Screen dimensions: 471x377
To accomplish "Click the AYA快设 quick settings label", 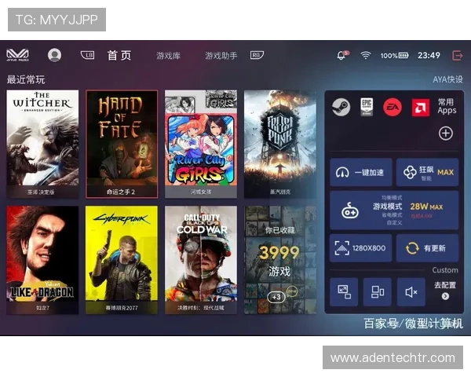I will 447,79.
